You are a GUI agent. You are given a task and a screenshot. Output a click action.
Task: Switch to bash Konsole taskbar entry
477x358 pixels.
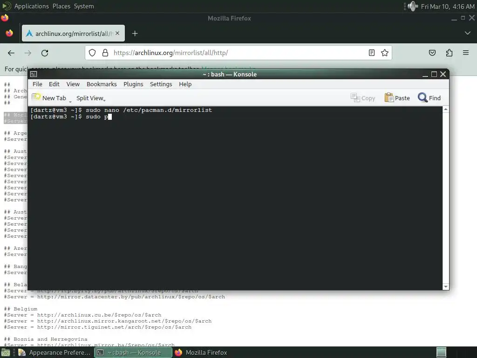pyautogui.click(x=133, y=352)
